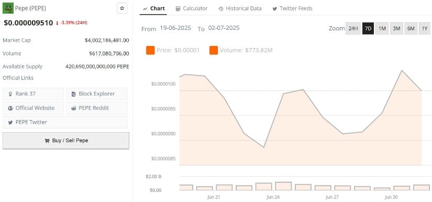
Task: Click the Buy / Sell Pepe button
Action: [66, 140]
